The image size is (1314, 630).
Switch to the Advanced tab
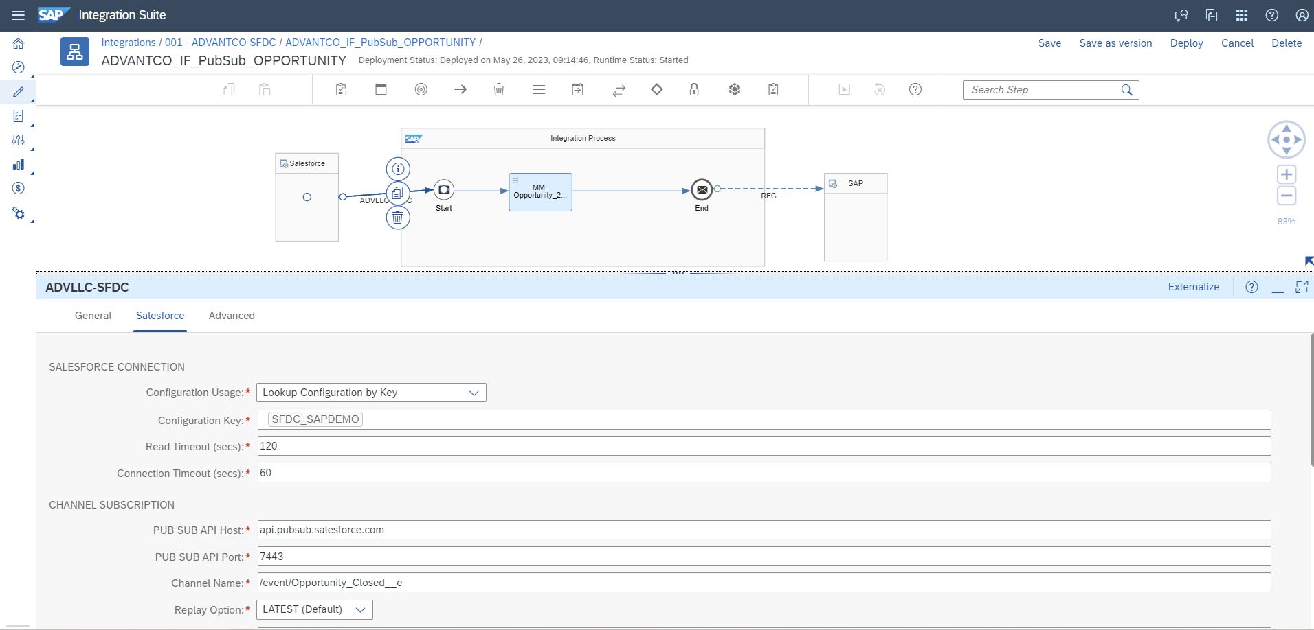(x=231, y=316)
